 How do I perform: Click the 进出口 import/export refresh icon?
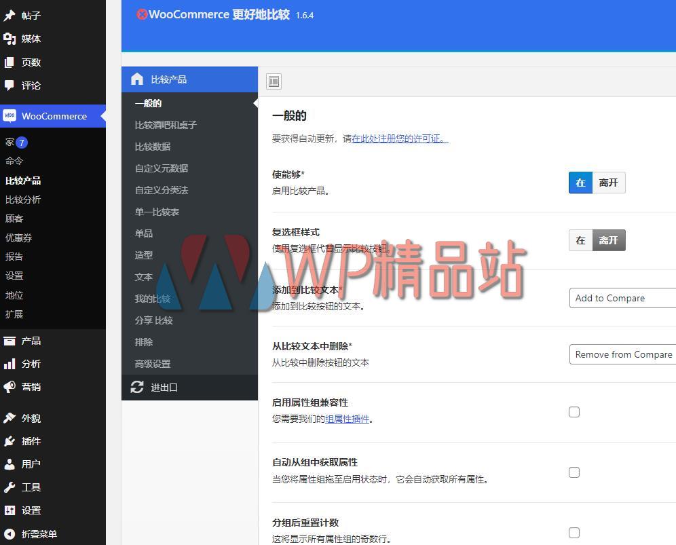pyautogui.click(x=138, y=387)
